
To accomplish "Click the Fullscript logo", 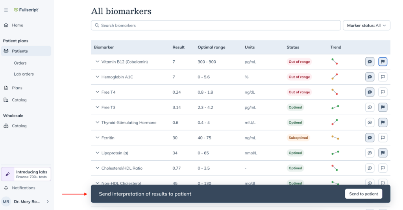I will click(26, 10).
